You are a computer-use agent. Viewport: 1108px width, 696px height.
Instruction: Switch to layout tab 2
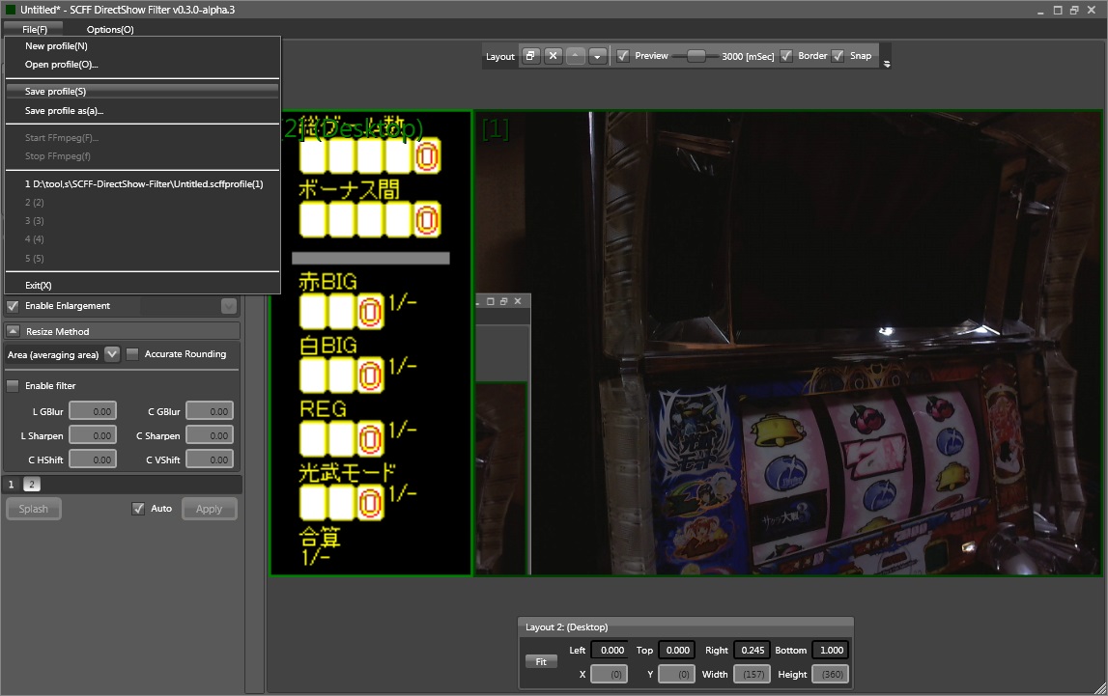tap(32, 485)
